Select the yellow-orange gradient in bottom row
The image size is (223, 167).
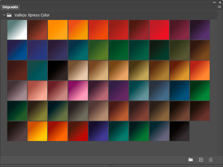tap(37, 131)
